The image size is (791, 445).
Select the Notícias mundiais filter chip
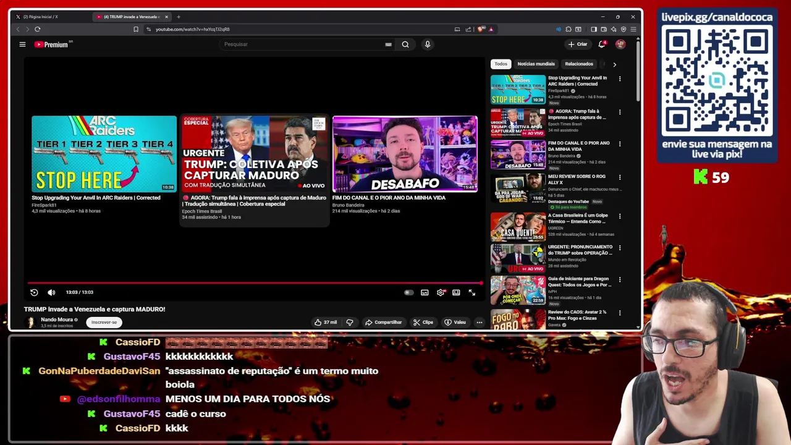point(536,64)
